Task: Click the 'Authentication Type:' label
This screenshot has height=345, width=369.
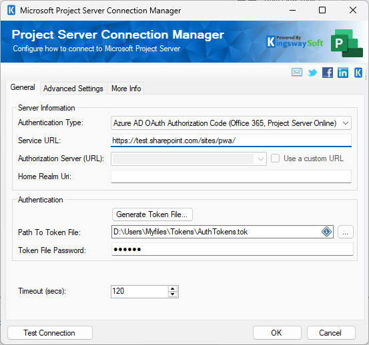Action: coord(51,123)
